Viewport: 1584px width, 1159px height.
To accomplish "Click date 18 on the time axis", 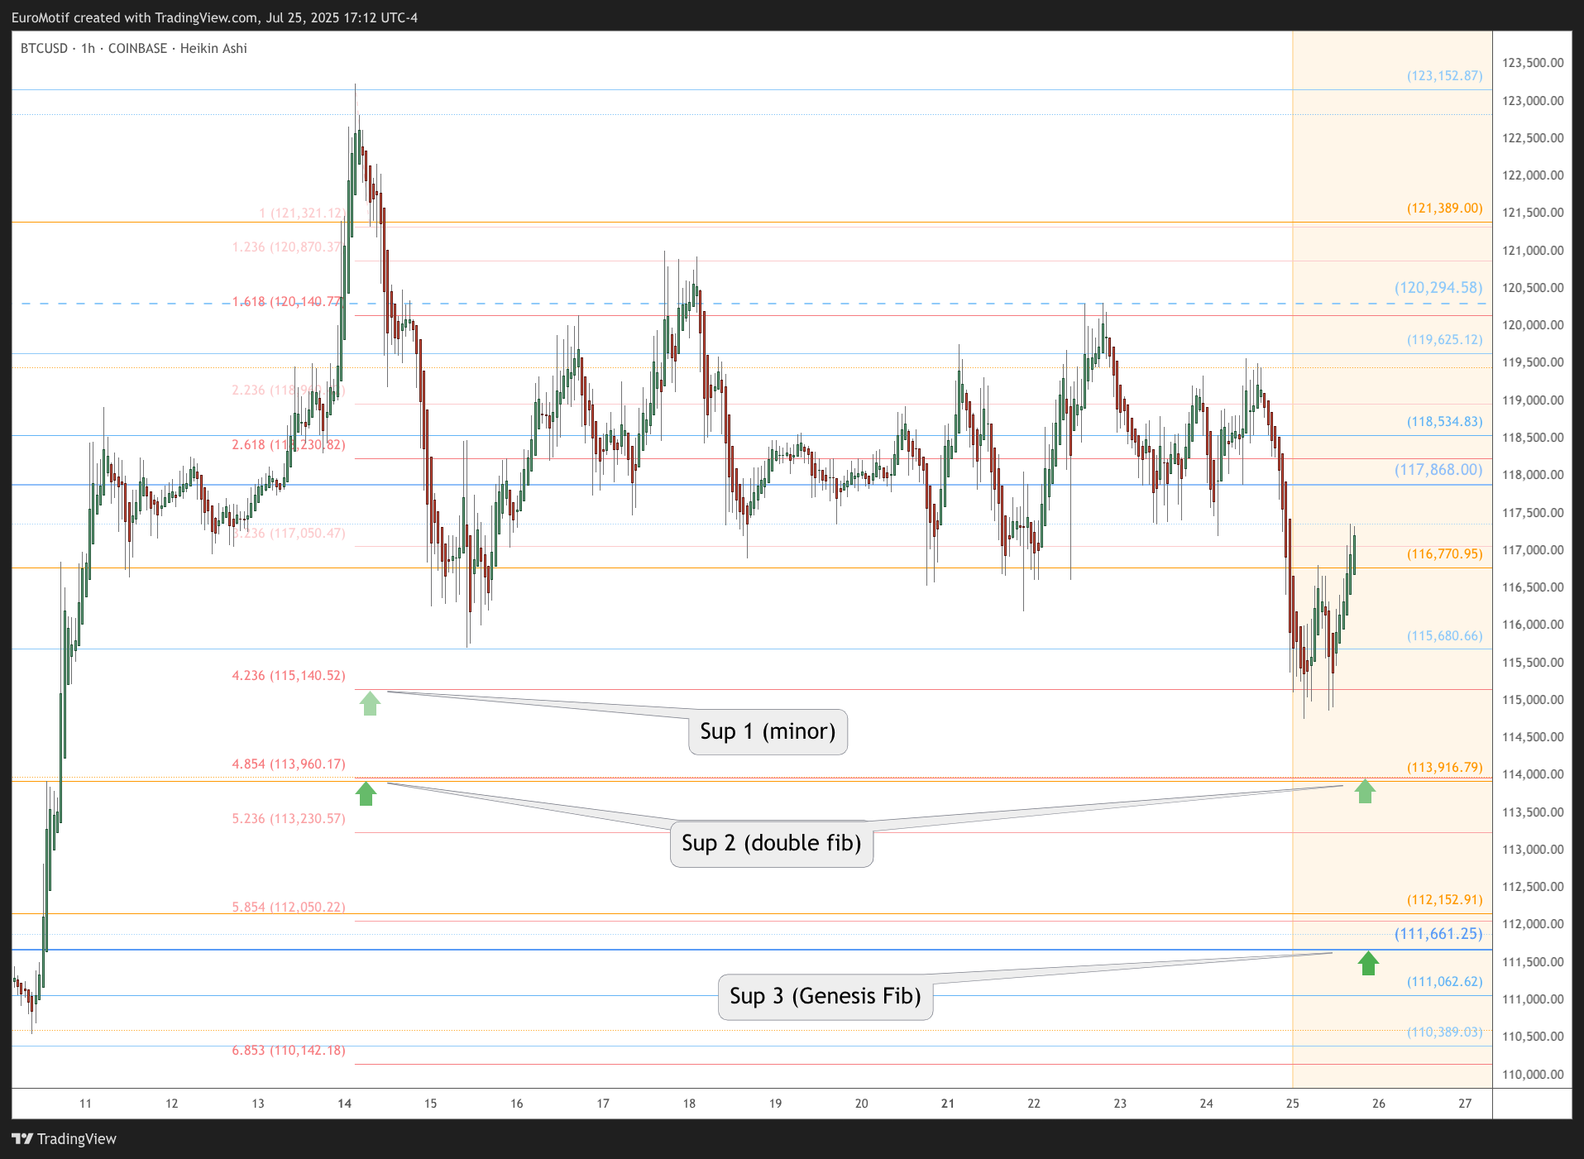I will tap(689, 1103).
